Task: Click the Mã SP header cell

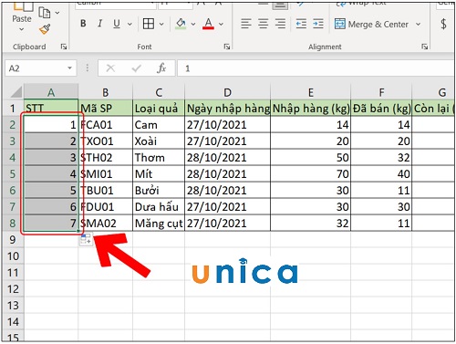Action: tap(106, 108)
